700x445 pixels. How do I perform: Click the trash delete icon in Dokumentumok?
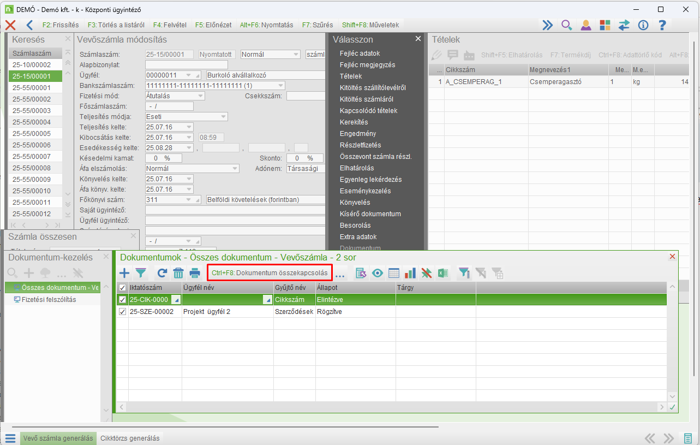178,273
